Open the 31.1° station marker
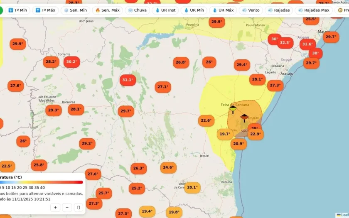The image size is (349, 218). (x=128, y=80)
